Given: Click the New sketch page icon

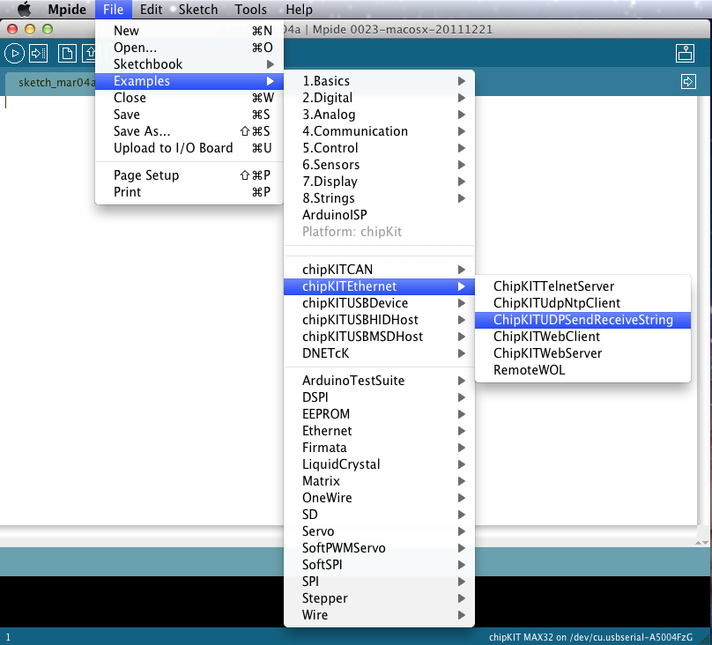Looking at the screenshot, I should coord(67,53).
